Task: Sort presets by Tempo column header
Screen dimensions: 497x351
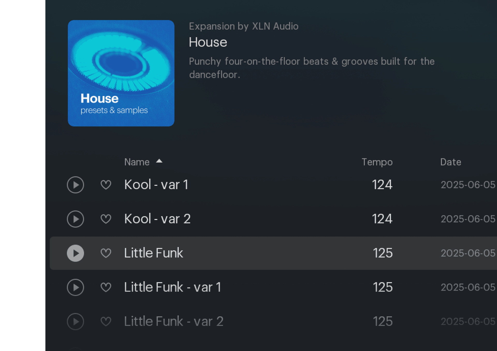Action: (x=377, y=162)
